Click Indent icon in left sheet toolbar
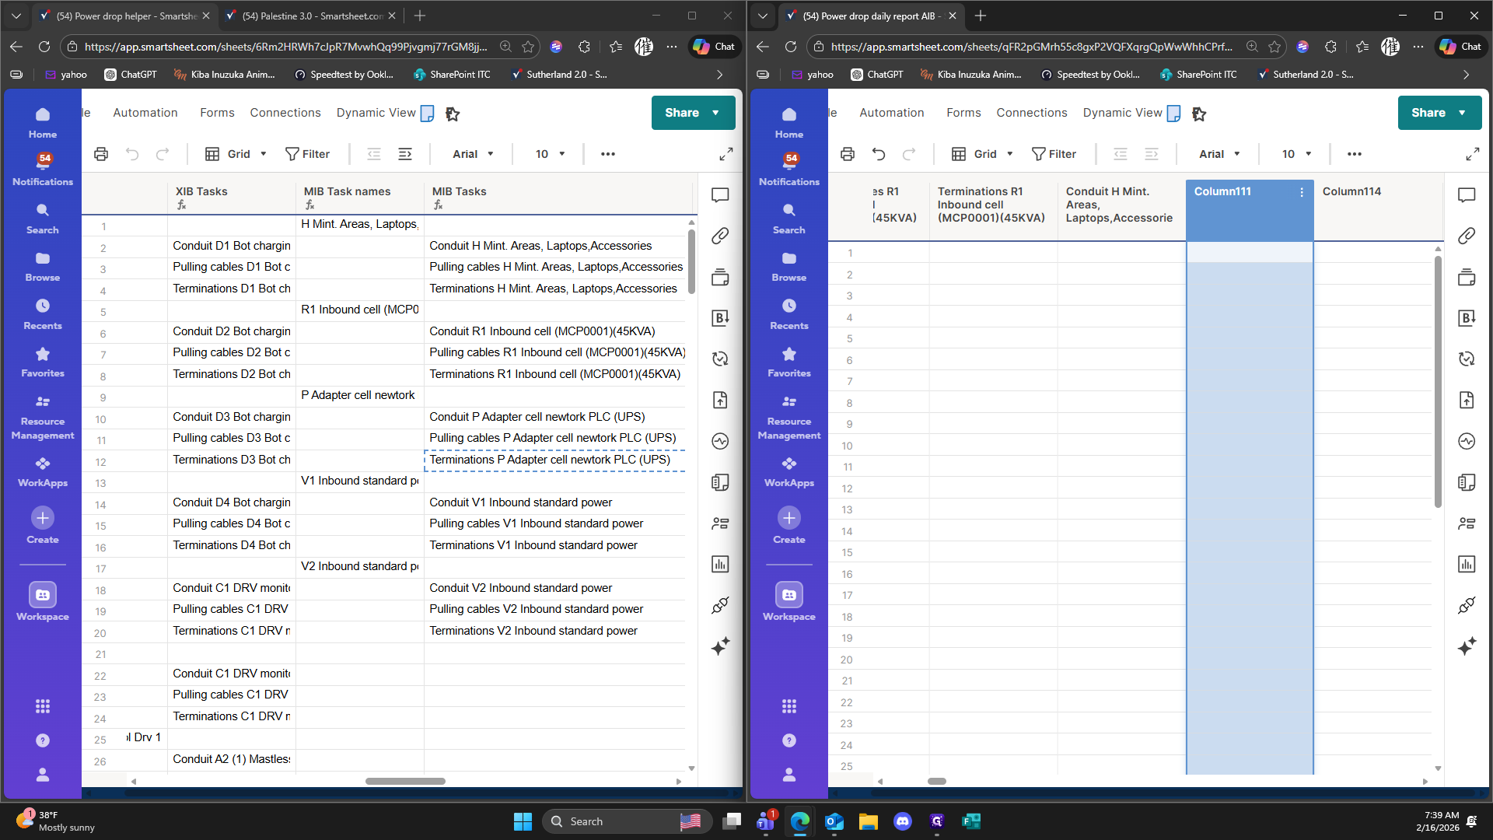1493x840 pixels. [405, 154]
